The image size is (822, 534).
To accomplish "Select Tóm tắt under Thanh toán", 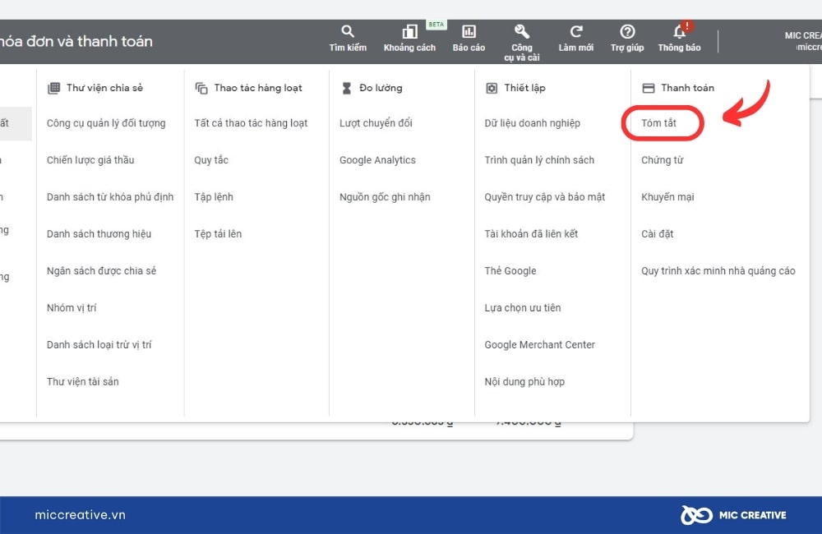I will point(658,123).
